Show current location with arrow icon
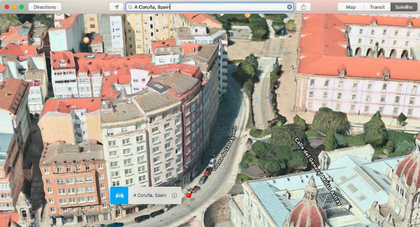 116,7
